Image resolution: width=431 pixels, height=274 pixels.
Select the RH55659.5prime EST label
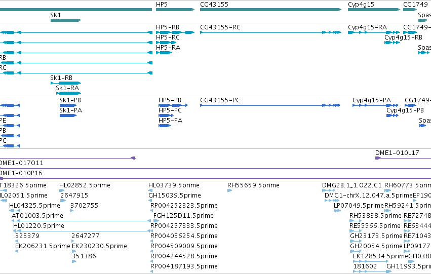tap(253, 185)
